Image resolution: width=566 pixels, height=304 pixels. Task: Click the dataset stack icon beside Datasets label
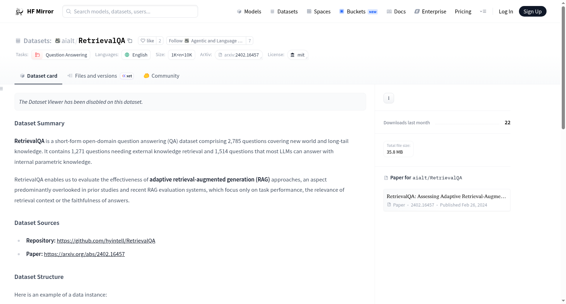click(18, 41)
